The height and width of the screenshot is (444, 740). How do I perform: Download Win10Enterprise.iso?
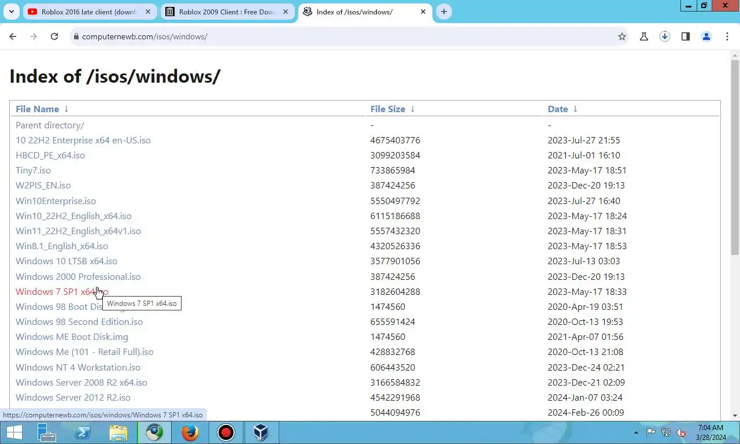(x=55, y=201)
